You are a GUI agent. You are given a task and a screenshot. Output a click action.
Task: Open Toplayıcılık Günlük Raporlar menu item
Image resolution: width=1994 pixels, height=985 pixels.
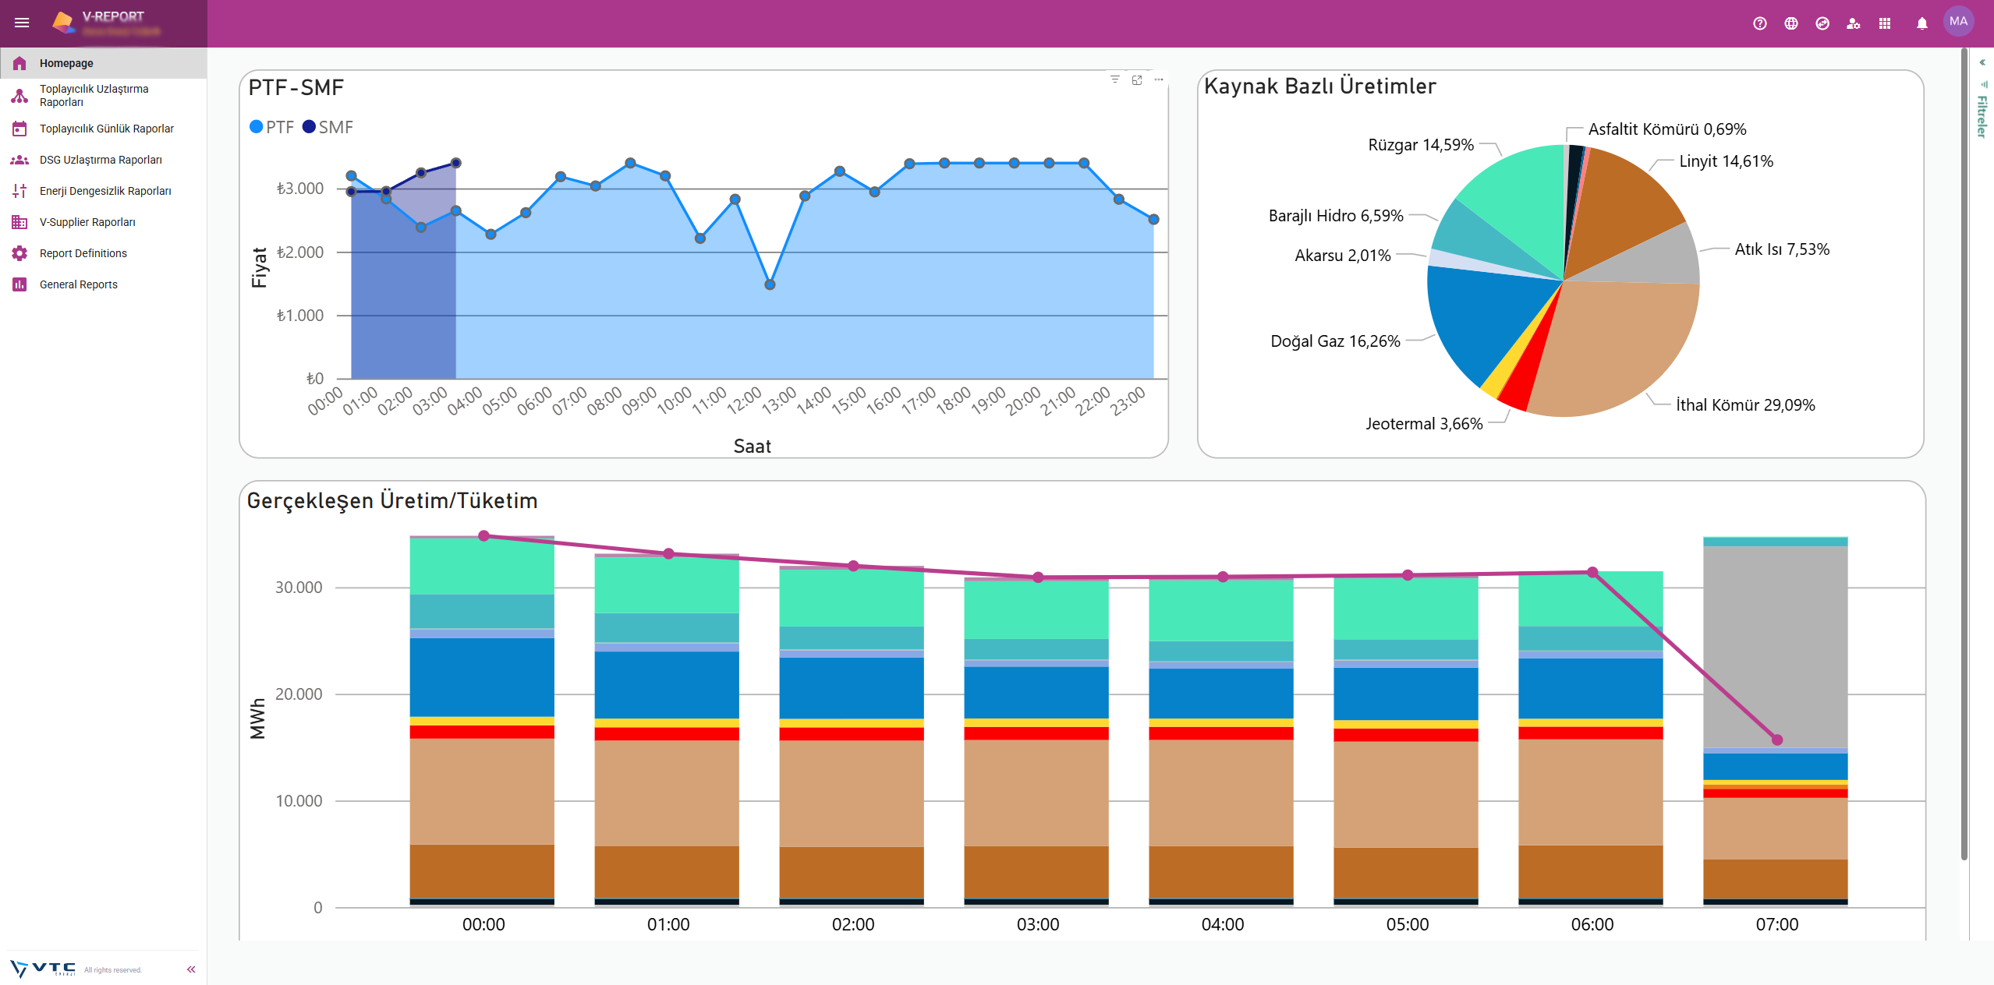pos(106,129)
